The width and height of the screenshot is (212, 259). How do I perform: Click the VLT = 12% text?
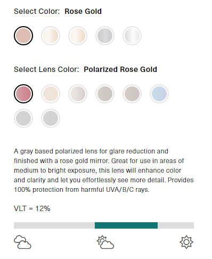click(x=32, y=208)
